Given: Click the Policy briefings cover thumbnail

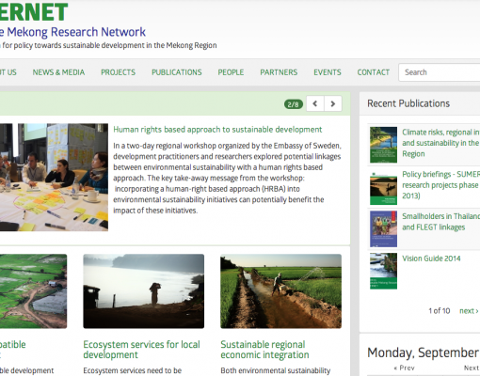Looking at the screenshot, I should point(383,187).
